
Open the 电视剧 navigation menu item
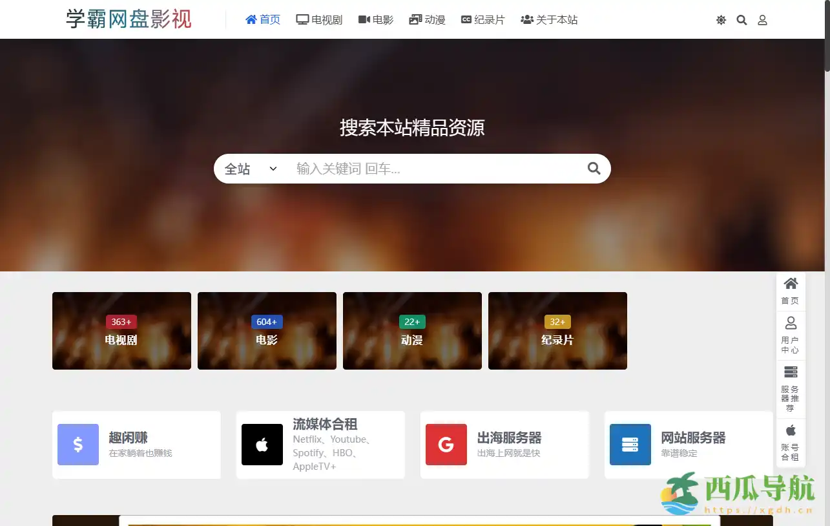(319, 20)
